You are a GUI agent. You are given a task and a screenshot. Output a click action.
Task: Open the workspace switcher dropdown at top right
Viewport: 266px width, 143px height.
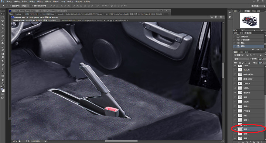258,6
